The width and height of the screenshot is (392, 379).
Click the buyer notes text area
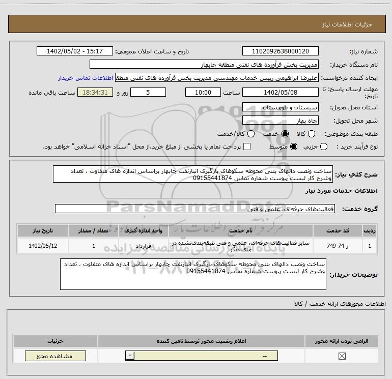tap(193, 274)
